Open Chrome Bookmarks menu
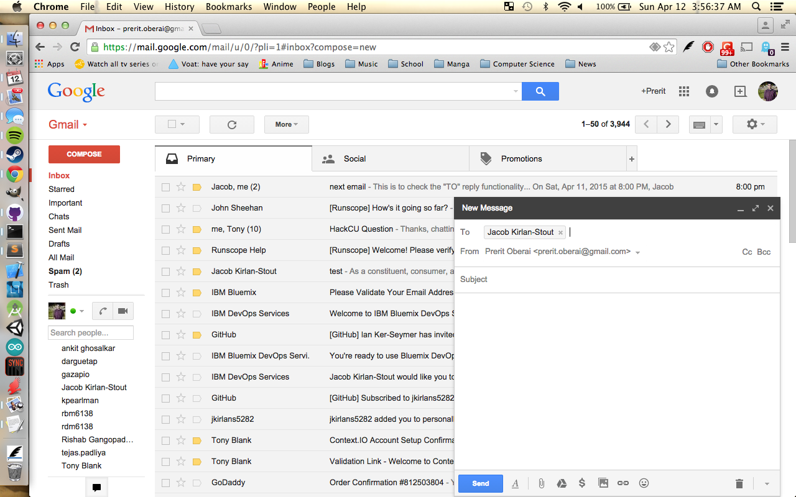Viewport: 796px width, 497px height. (229, 7)
